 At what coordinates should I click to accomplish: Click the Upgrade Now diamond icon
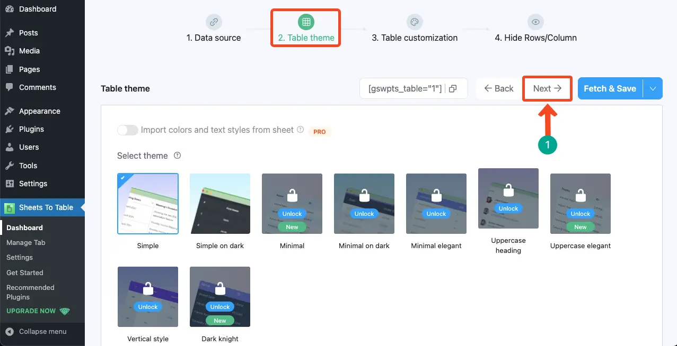(x=65, y=311)
